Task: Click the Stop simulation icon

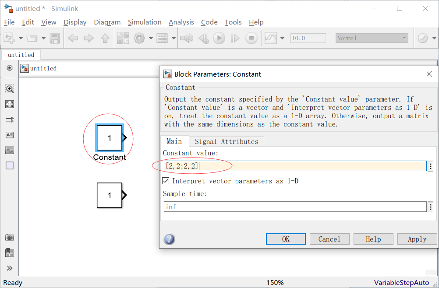Action: click(x=251, y=38)
